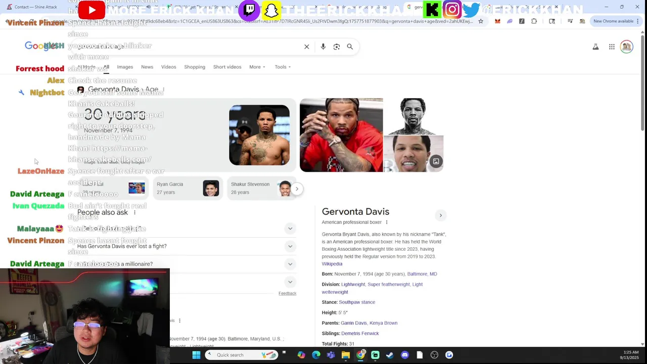Open Davis photo with red shirt
The image size is (647, 364).
point(341,135)
